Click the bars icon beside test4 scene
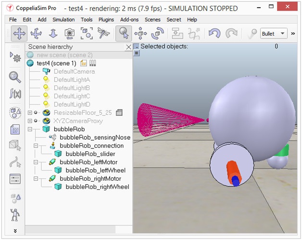The image size is (302, 240). coord(92,63)
